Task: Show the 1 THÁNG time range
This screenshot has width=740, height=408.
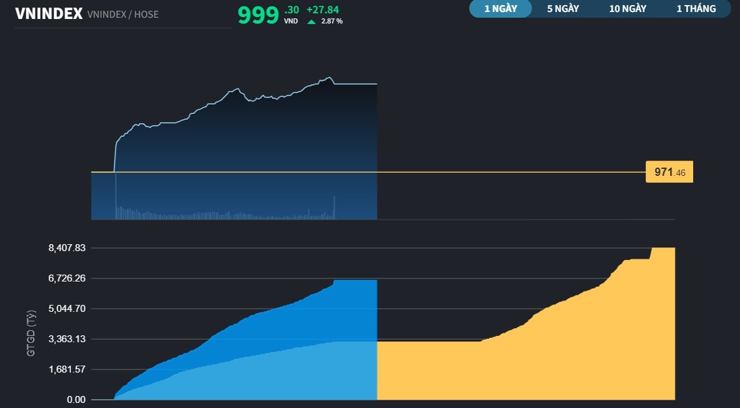Action: 696,9
